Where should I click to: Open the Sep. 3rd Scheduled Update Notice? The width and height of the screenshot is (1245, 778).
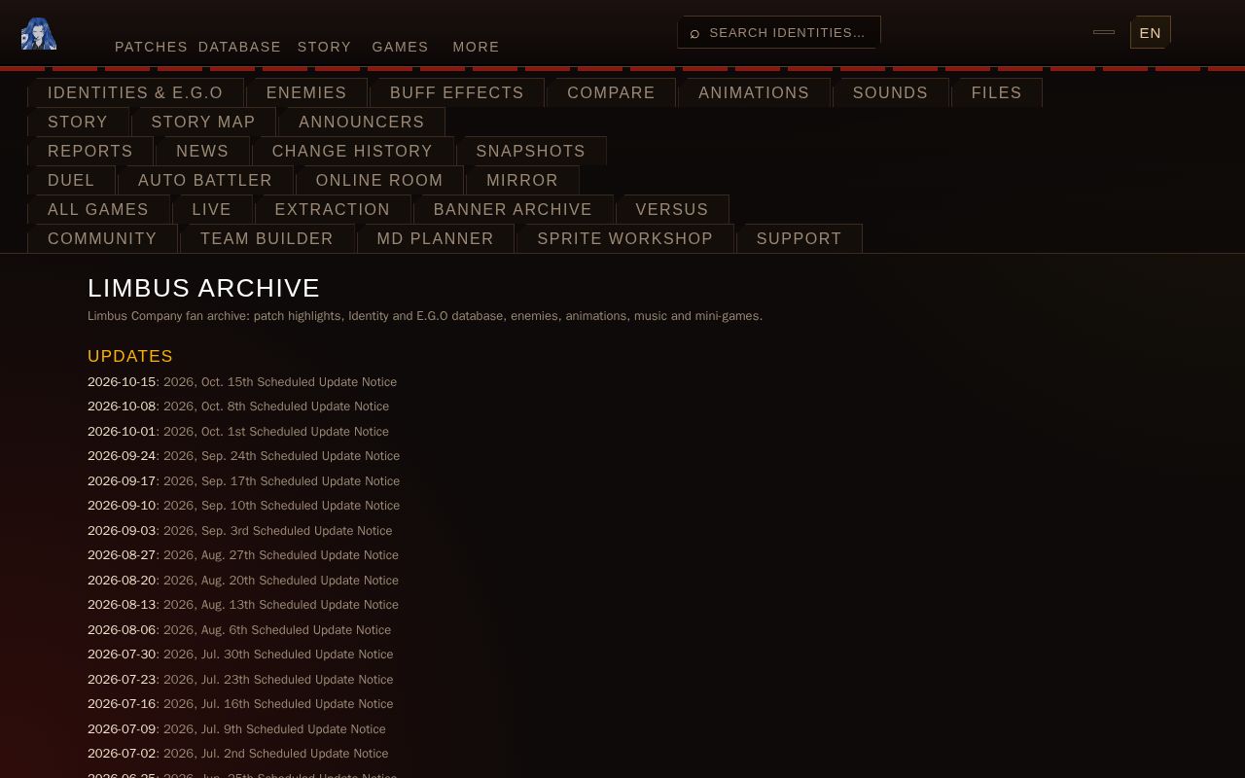click(x=277, y=531)
